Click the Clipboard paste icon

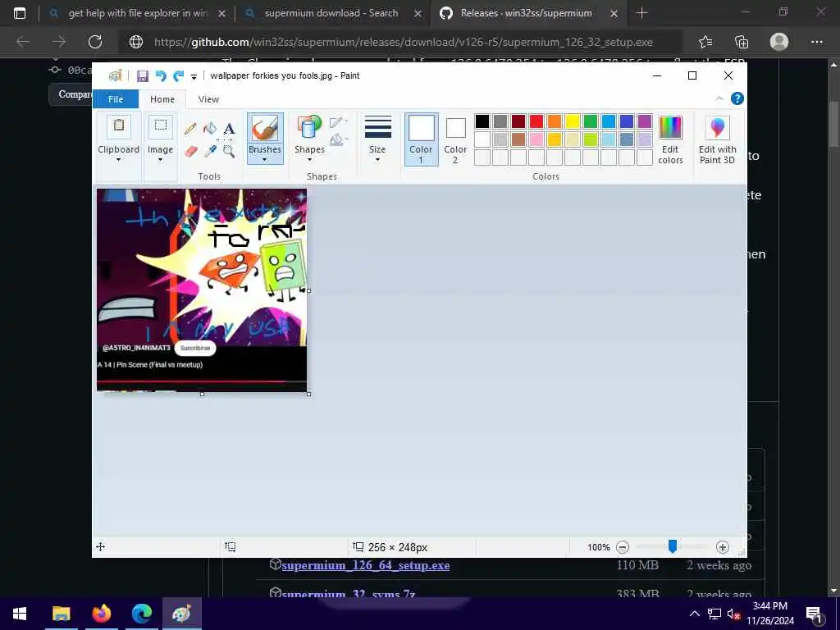coord(119,127)
